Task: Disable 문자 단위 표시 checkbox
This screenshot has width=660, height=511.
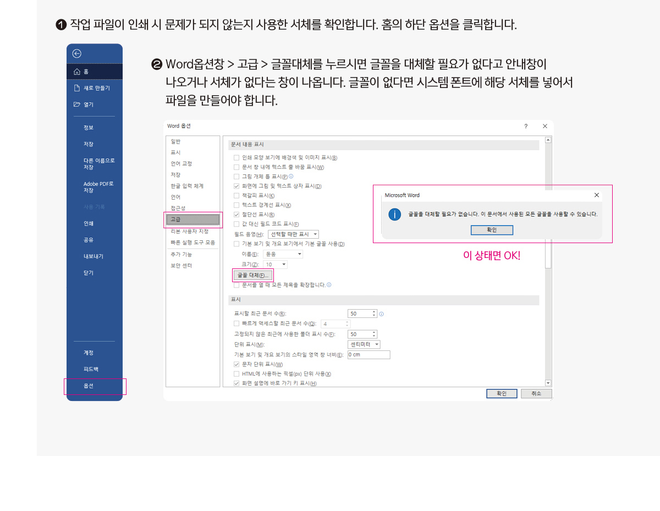Action: coord(237,364)
